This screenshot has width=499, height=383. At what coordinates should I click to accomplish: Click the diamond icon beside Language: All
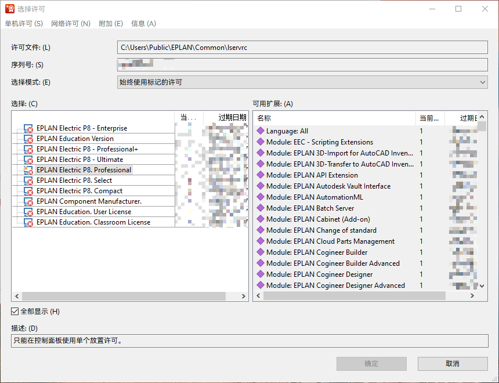(x=261, y=131)
